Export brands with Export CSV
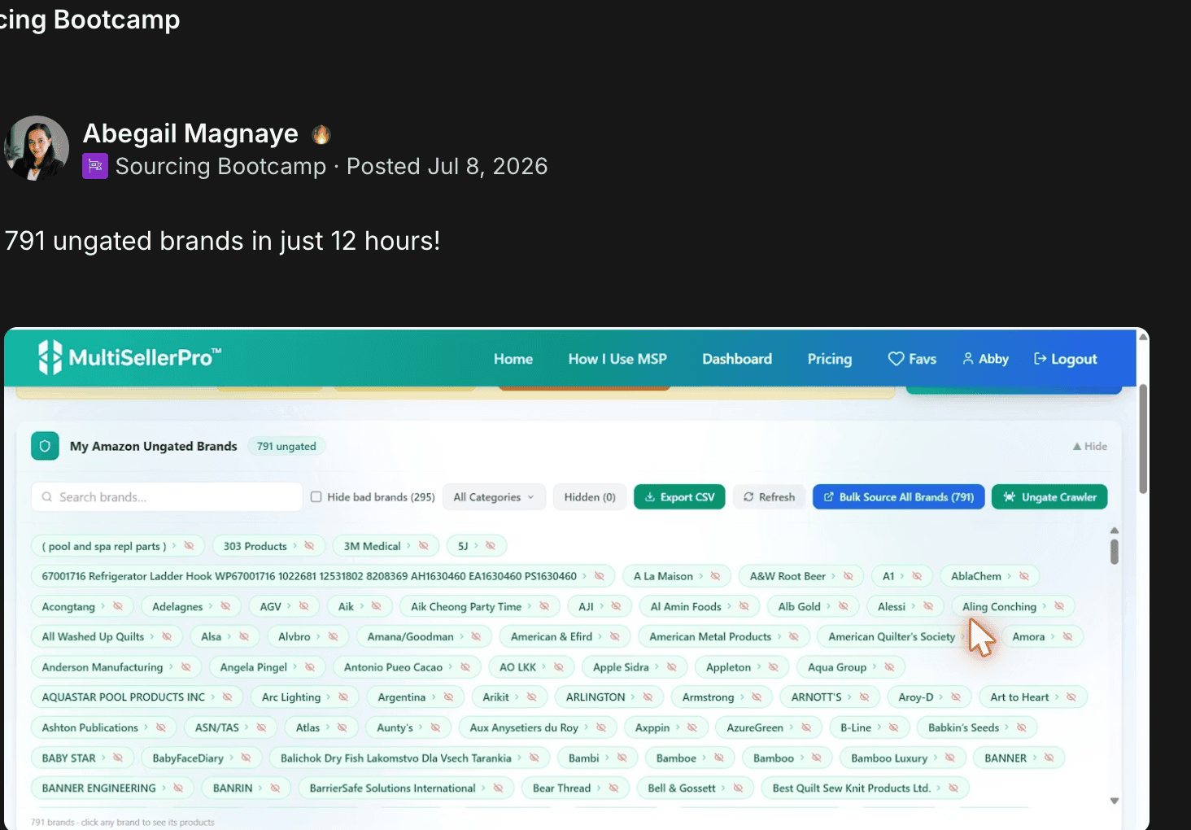 679,497
